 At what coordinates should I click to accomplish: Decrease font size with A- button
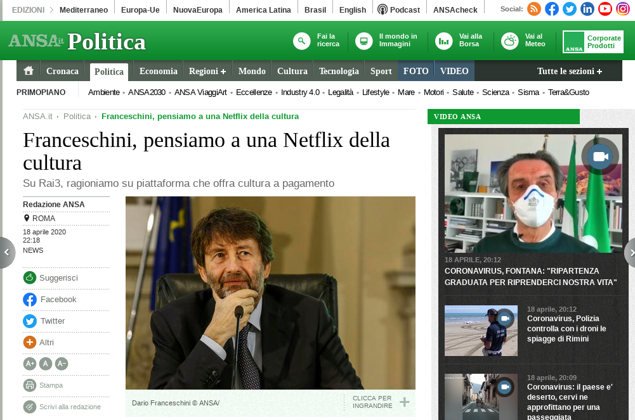click(x=61, y=364)
